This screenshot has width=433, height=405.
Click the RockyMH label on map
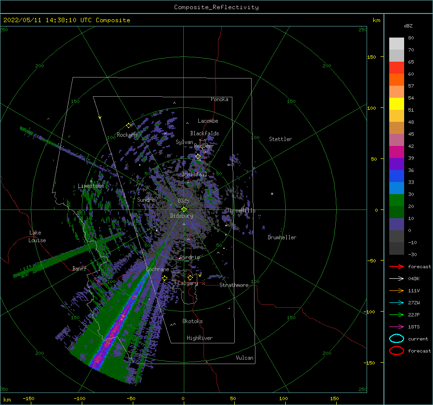click(x=127, y=135)
